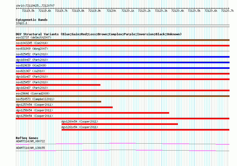Select nsv819639 (Kim2009) label
237x166 pixels.
pos(31,65)
